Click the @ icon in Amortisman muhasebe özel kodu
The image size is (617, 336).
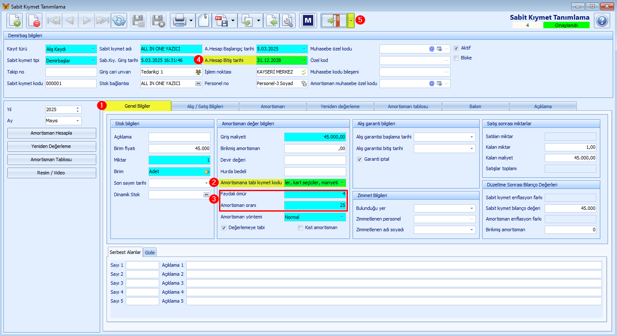(432, 83)
